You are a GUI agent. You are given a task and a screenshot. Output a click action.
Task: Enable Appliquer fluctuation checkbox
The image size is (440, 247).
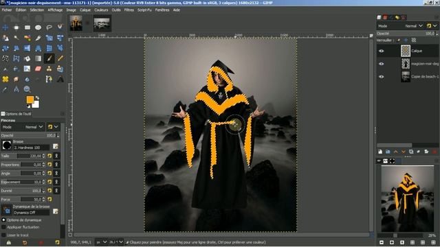[3, 227]
